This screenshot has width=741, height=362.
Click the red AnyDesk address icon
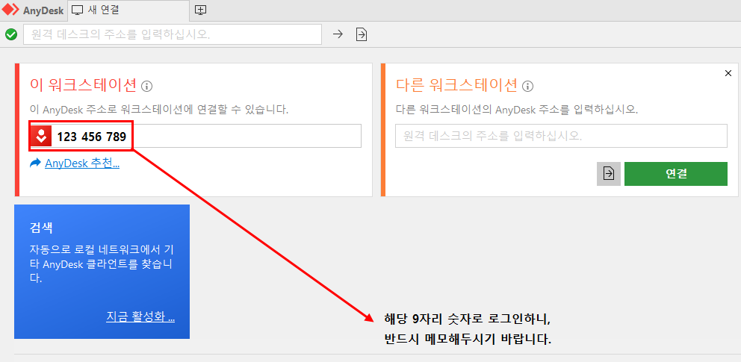click(x=42, y=137)
